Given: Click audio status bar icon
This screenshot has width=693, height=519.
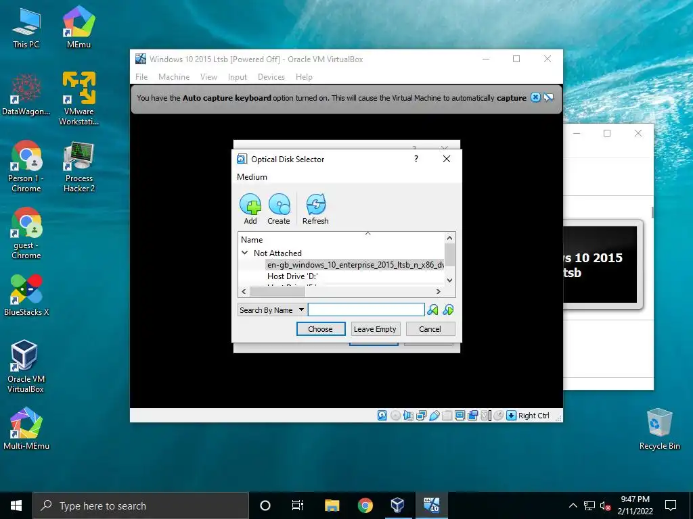Looking at the screenshot, I should coord(408,416).
